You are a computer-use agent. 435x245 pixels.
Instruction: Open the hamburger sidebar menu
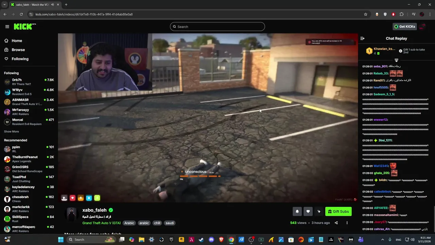(x=7, y=27)
